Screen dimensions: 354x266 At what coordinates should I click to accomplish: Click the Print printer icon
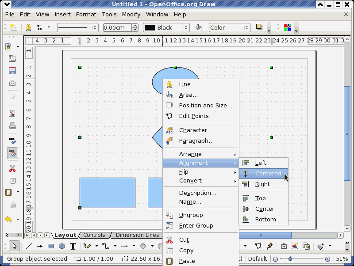pyautogui.click(x=12, y=125)
